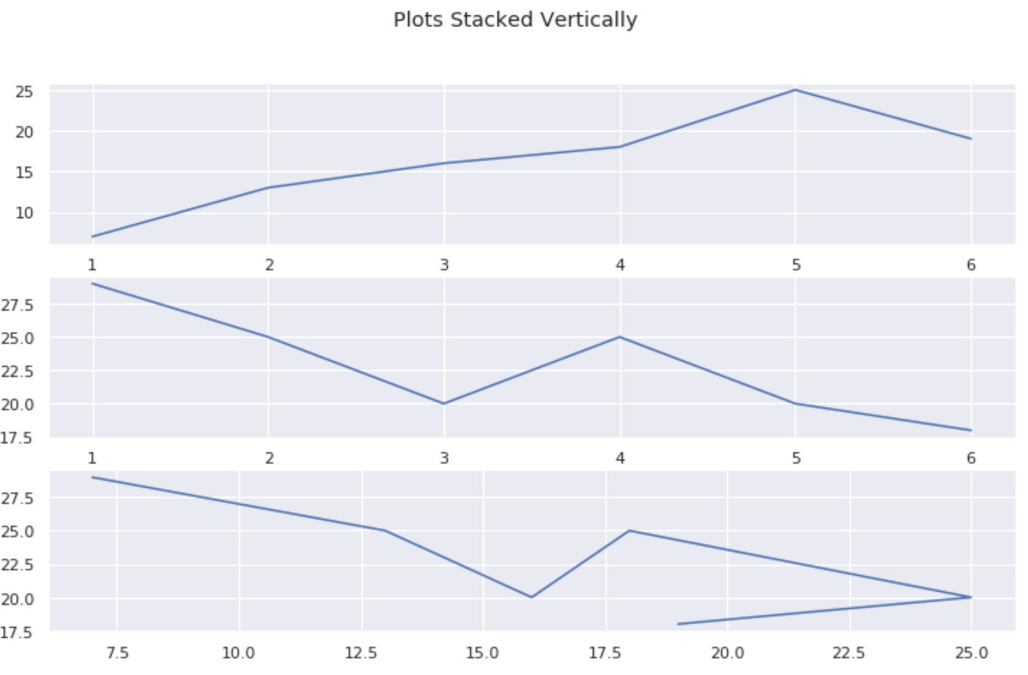The width and height of the screenshot is (1028, 675).
Task: Click the middle plot's y-axis label 22.5
Action: pyautogui.click(x=17, y=372)
